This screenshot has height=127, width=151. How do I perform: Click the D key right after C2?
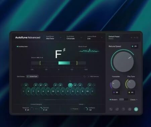pyautogui.click(x=58, y=91)
